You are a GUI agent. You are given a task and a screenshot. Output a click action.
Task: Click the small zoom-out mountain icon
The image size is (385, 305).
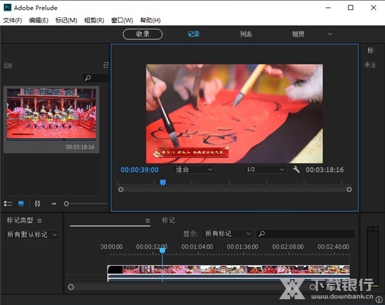[54, 204]
